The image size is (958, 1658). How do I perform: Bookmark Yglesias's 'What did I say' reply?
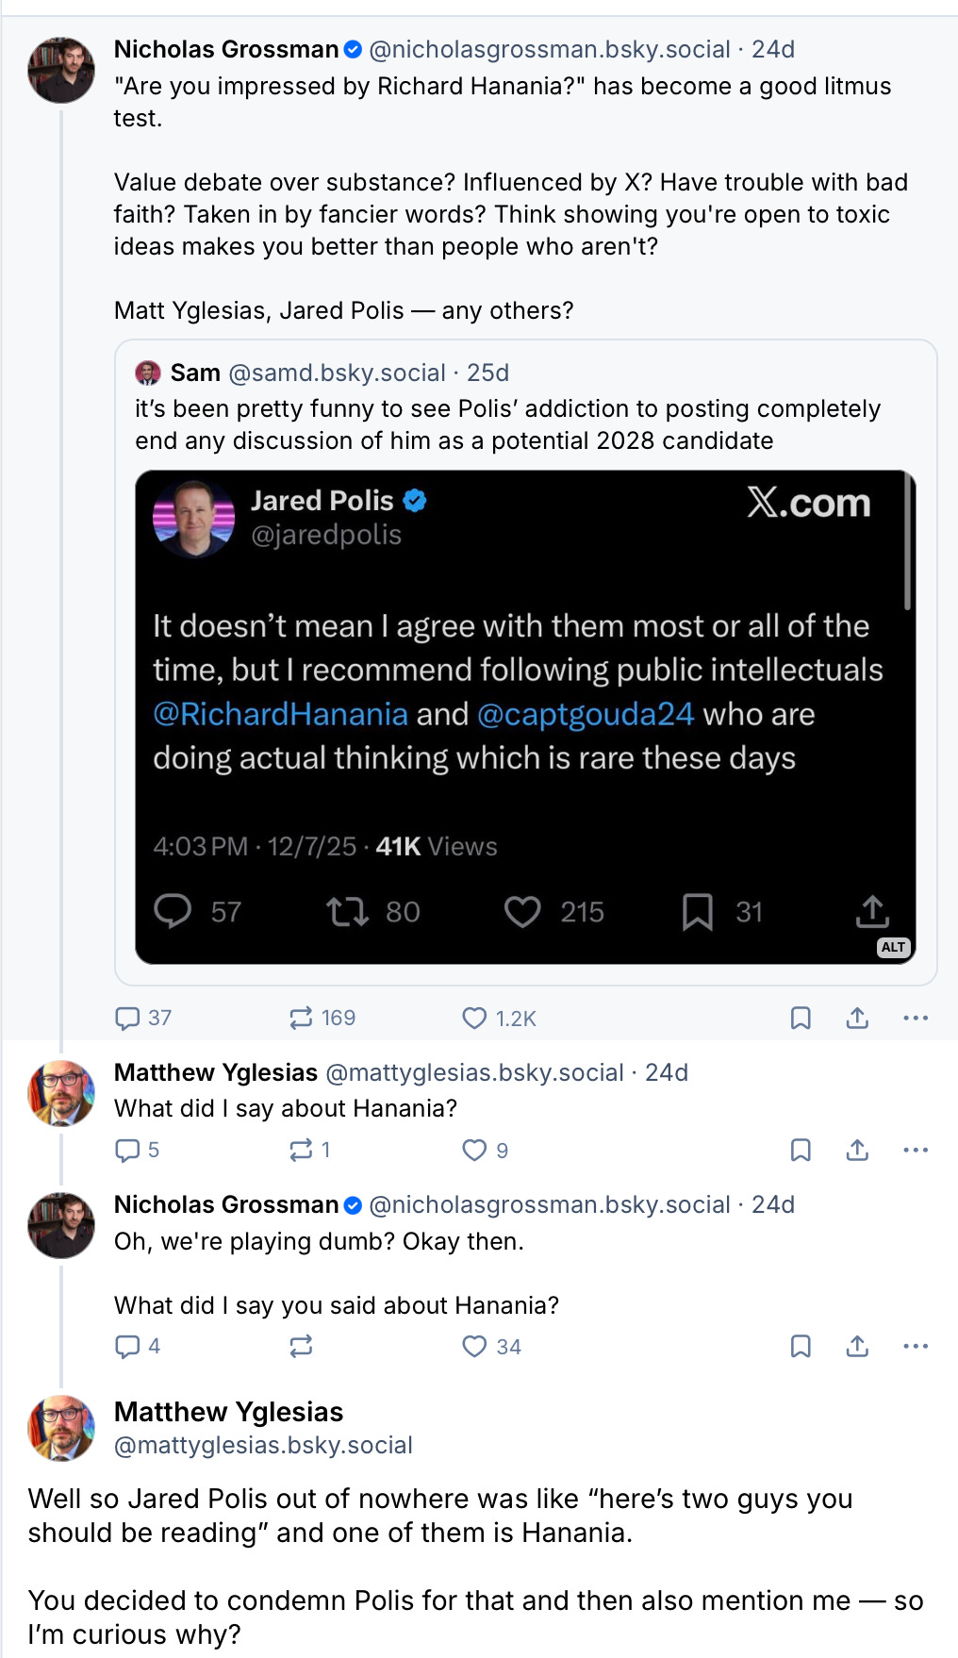(x=801, y=1150)
